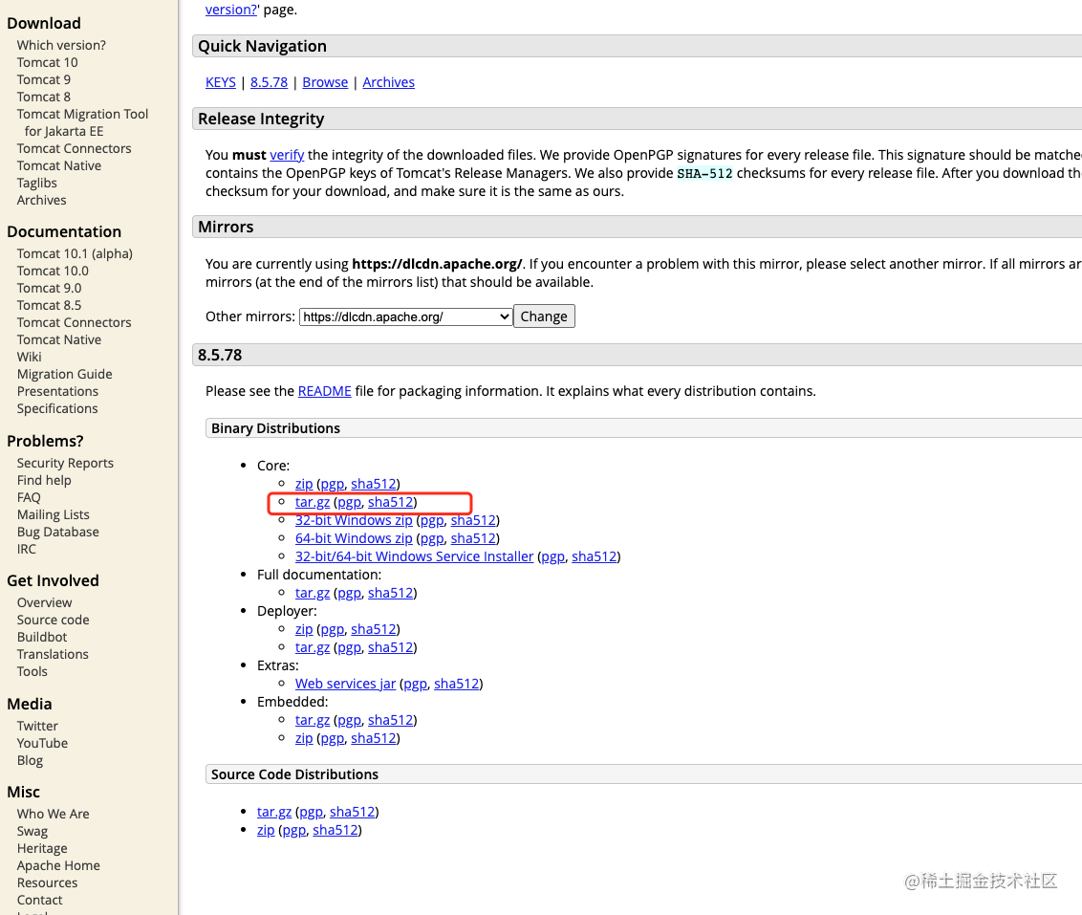Open the pgp signature for Core tar.gz

[x=349, y=502]
